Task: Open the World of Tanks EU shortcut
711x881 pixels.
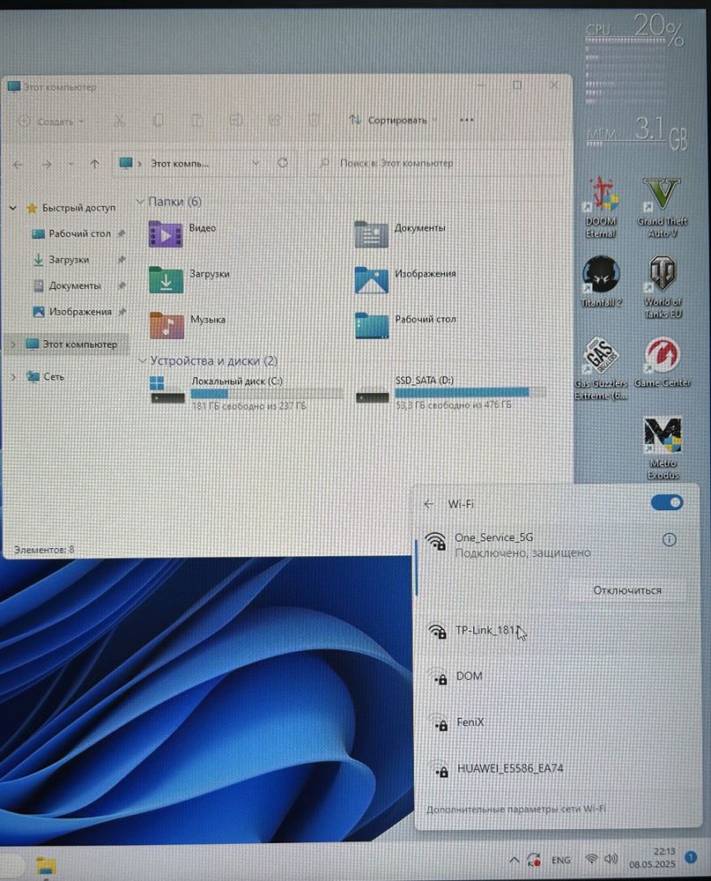Action: coord(663,286)
